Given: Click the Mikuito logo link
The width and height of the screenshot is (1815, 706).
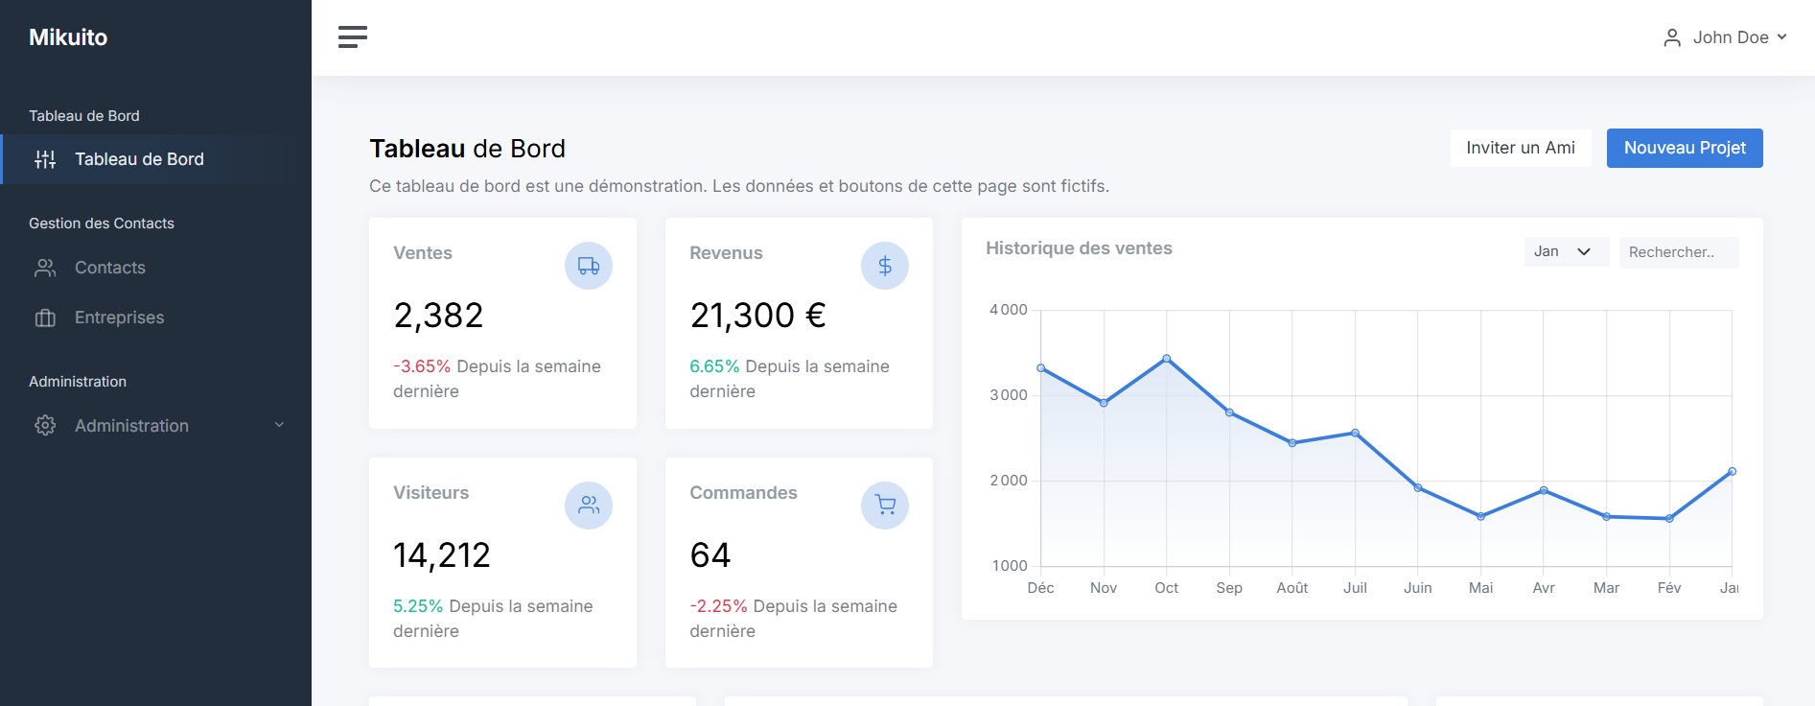Looking at the screenshot, I should click(68, 37).
